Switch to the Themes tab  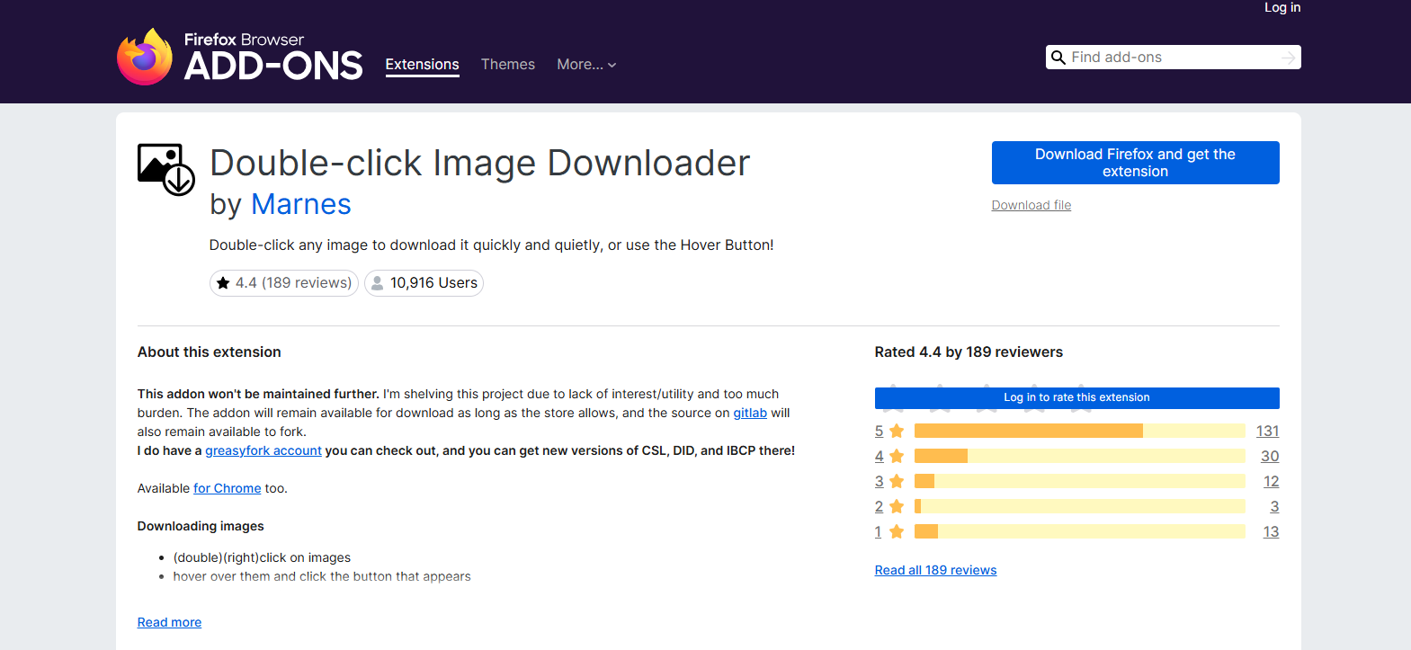point(507,65)
